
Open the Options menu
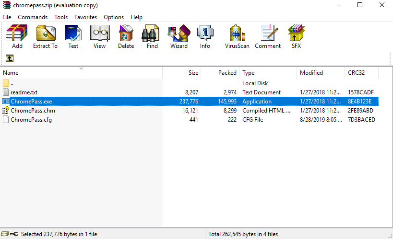pos(114,17)
